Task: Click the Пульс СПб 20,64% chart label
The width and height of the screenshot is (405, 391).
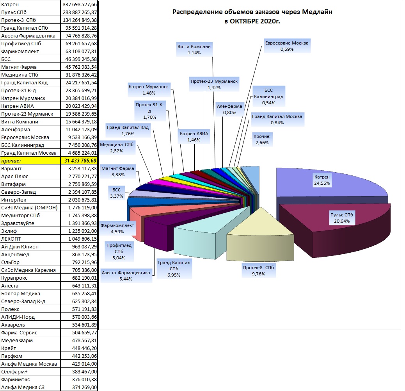Action: pyautogui.click(x=342, y=218)
